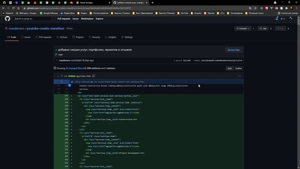Open the Chrome three-dot menu
The image size is (300, 169).
tap(297, 8)
